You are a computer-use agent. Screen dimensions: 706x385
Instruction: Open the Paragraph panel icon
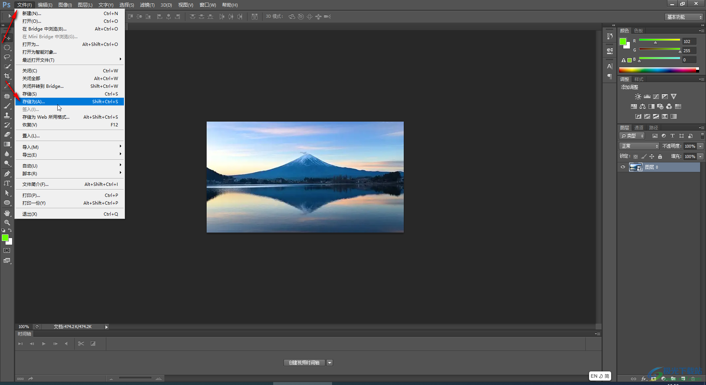[610, 76]
